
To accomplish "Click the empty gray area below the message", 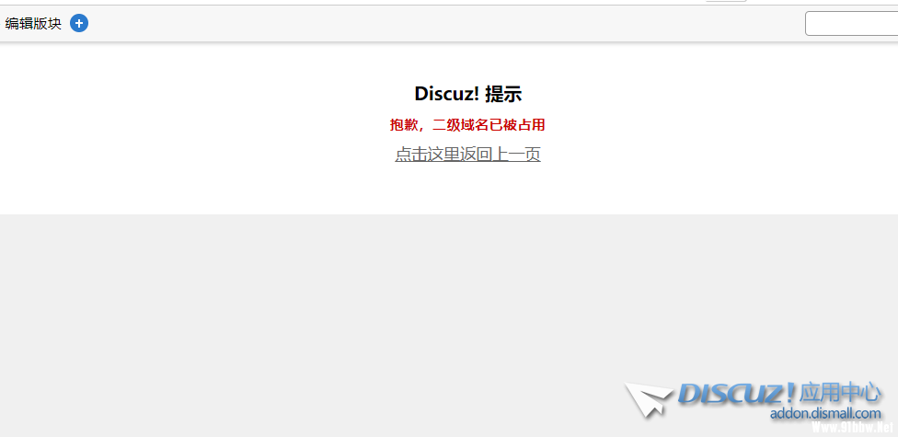I will (343, 321).
